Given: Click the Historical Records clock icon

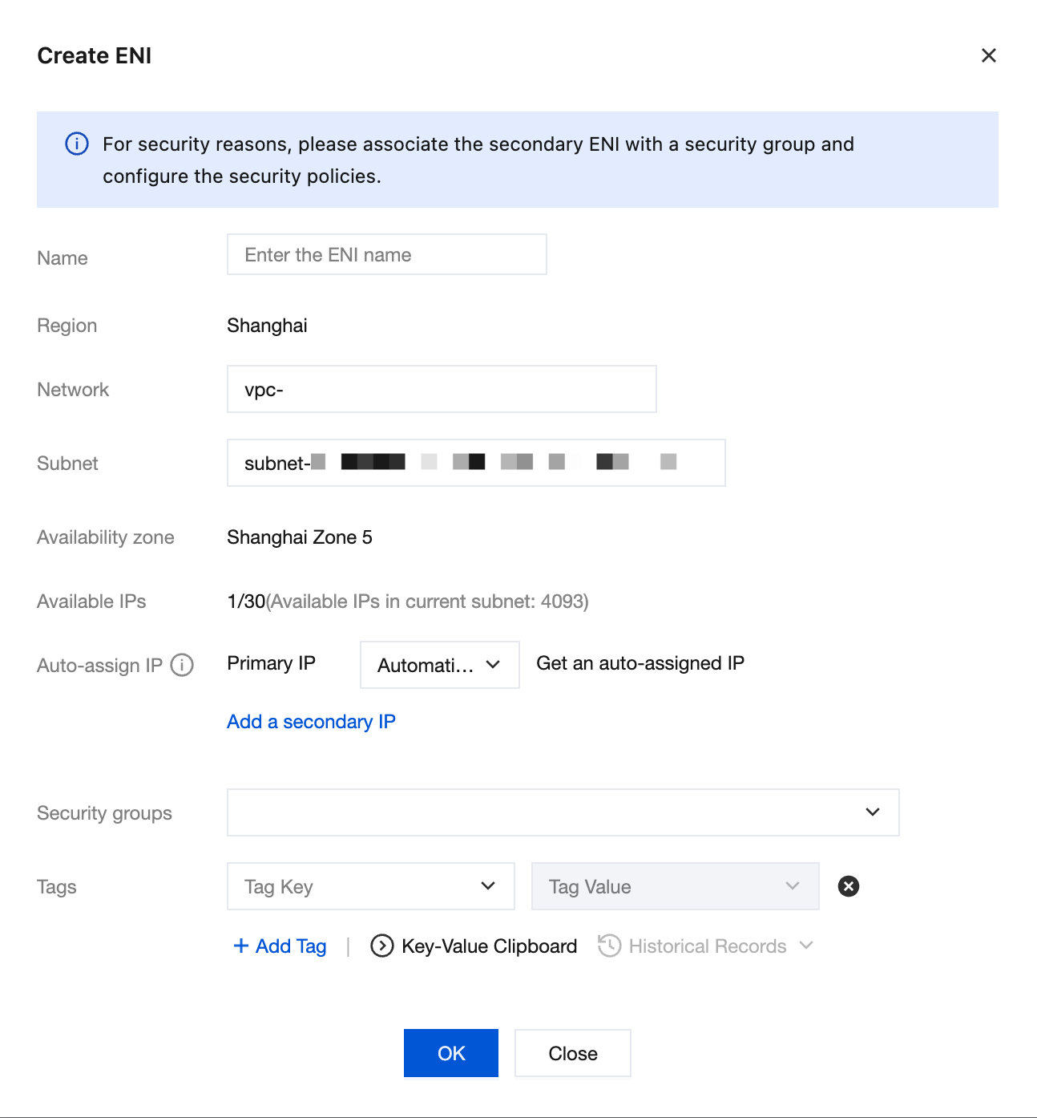Looking at the screenshot, I should pos(609,946).
